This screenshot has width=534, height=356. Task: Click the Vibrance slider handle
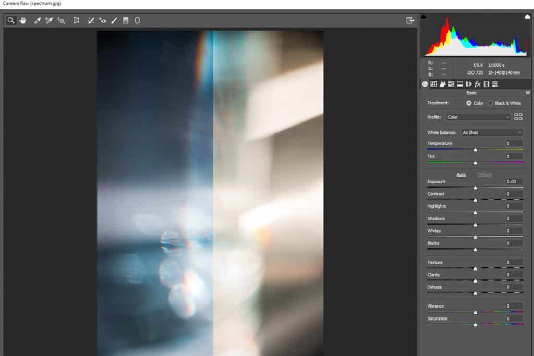(x=476, y=312)
